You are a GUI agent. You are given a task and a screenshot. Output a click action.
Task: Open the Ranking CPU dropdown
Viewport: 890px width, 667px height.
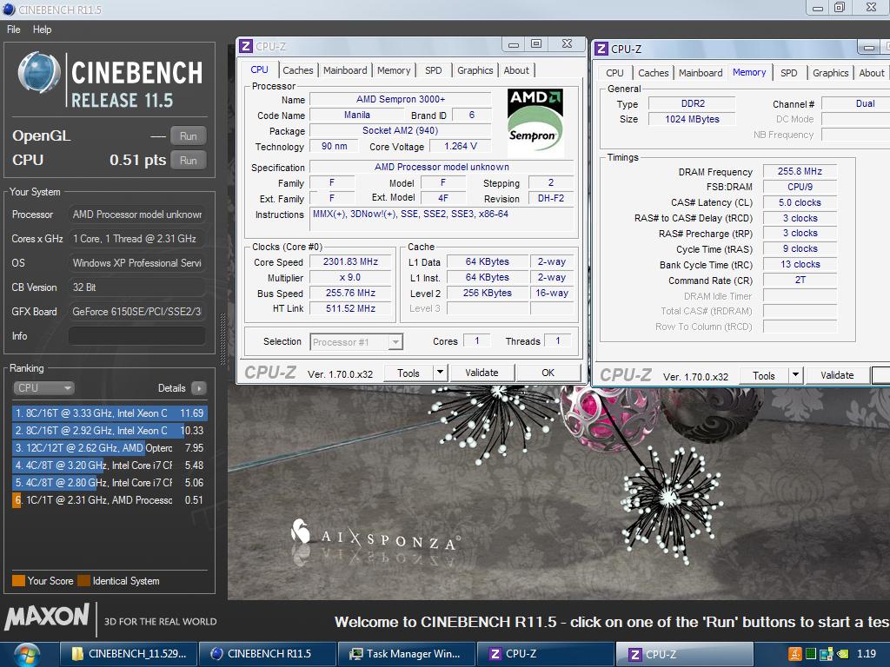tap(43, 388)
